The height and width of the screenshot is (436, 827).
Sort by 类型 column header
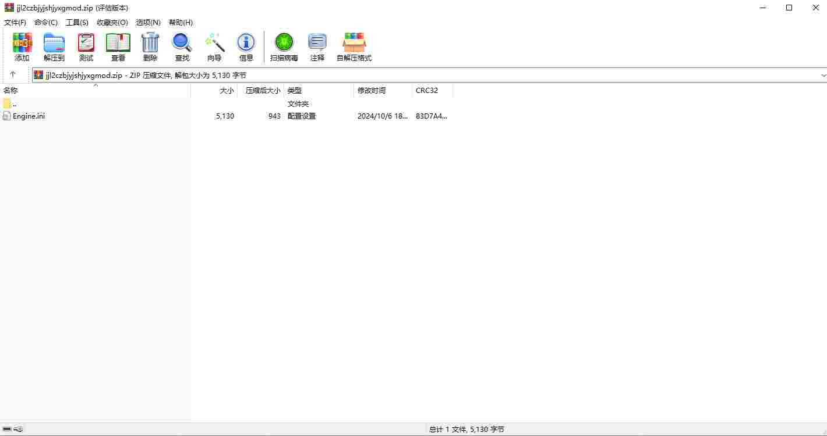[x=319, y=90]
